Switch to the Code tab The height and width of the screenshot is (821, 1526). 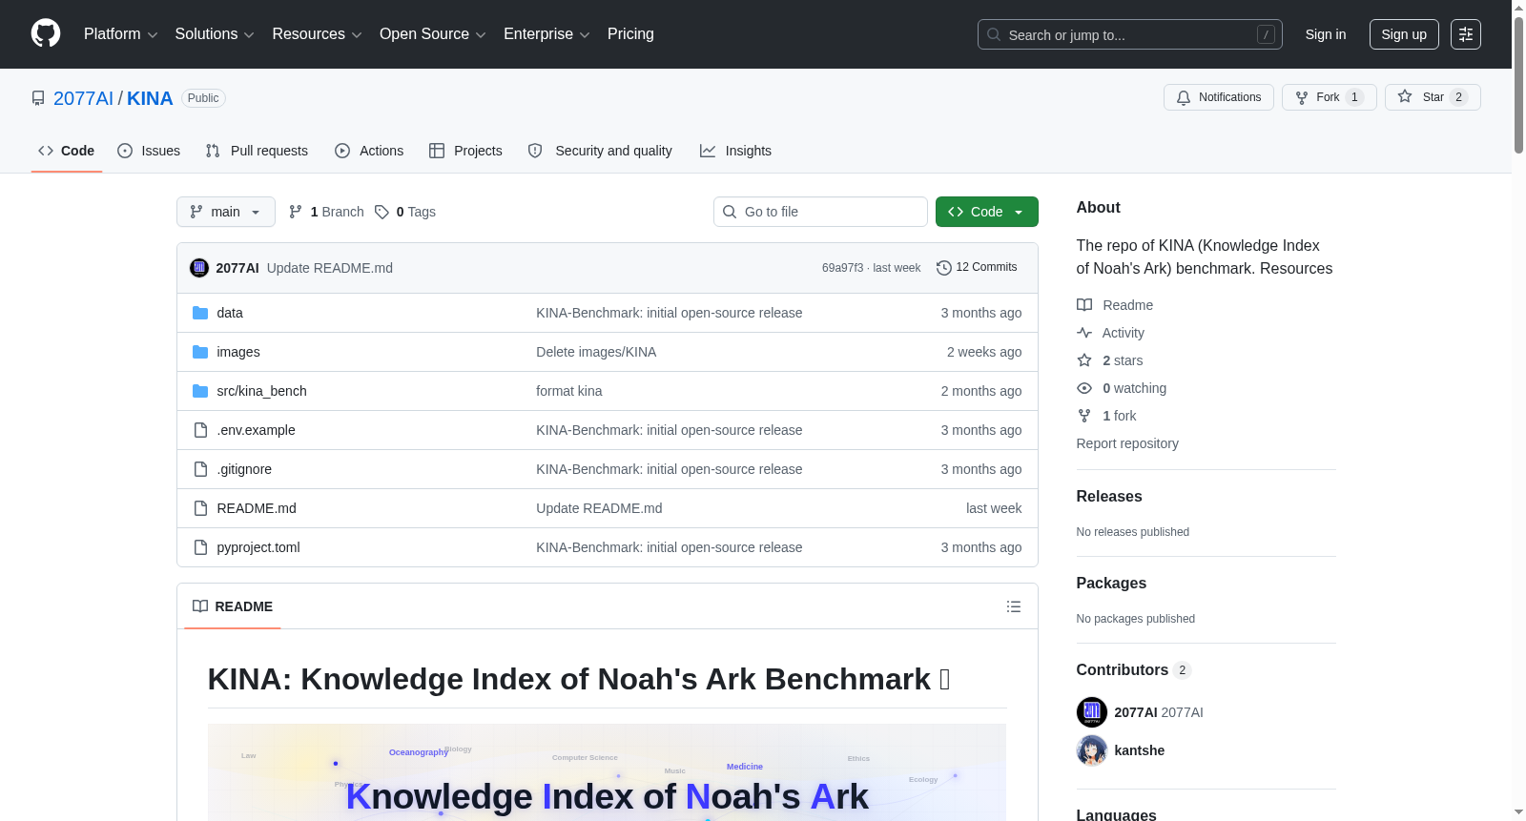click(67, 151)
